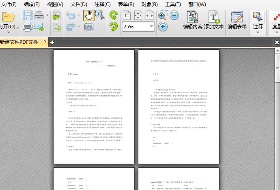The image size is (280, 190).
Task: Open the 文档(D) menu
Action: (x=79, y=4)
